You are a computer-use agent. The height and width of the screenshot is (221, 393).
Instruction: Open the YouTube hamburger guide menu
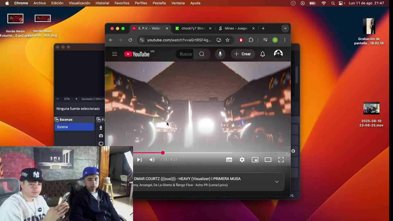point(115,54)
